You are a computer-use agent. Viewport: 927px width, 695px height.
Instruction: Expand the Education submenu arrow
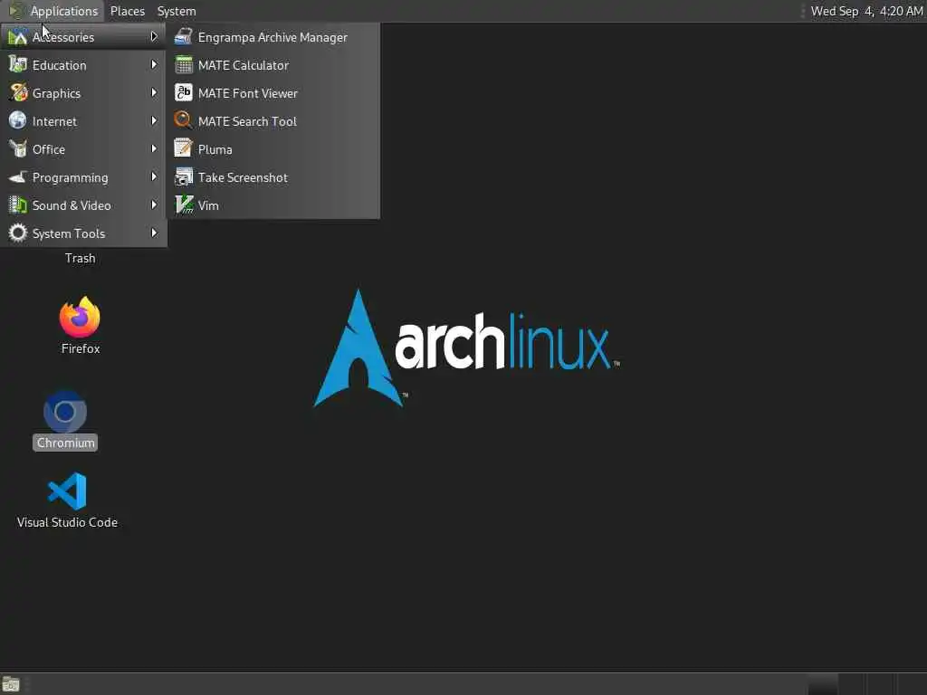coord(154,64)
